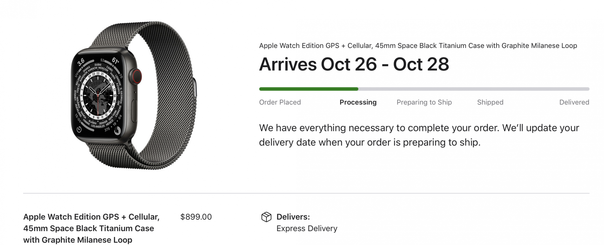The height and width of the screenshot is (245, 604).
Task: Click the Express Delivery text
Action: 307,228
